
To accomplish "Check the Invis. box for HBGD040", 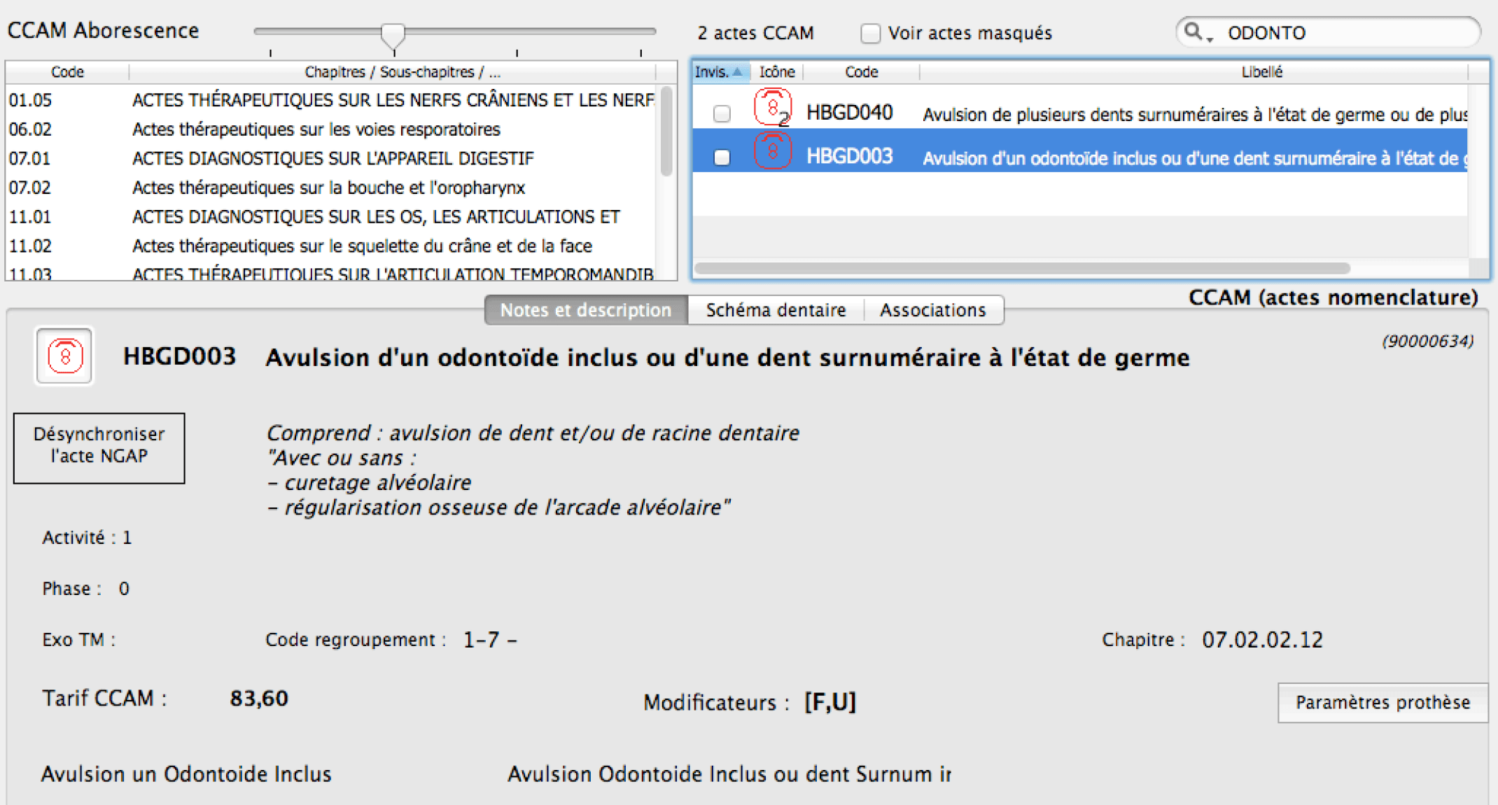I will (x=722, y=113).
